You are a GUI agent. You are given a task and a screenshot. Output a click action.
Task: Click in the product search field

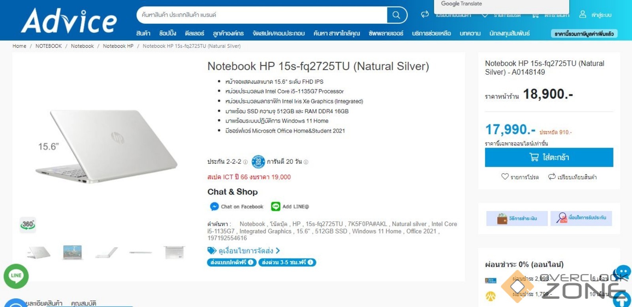tap(261, 15)
